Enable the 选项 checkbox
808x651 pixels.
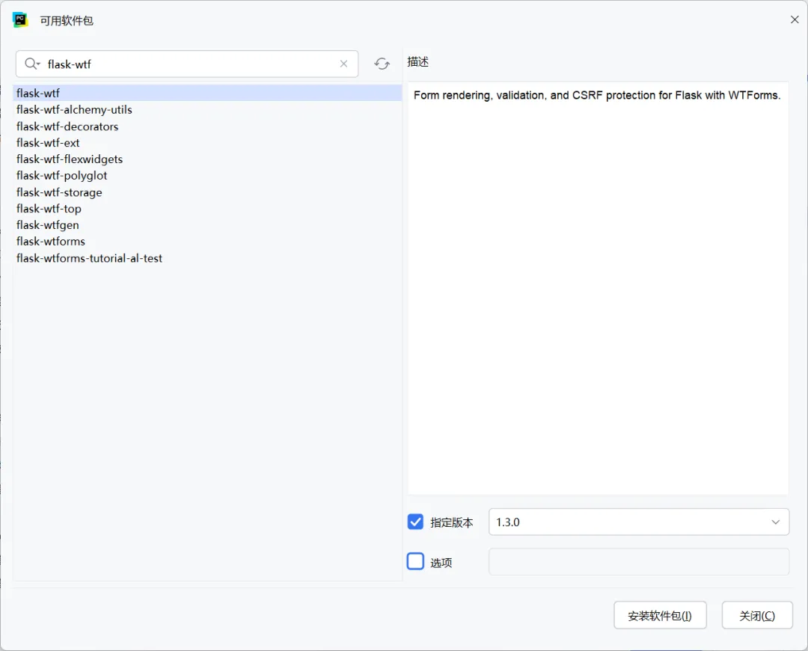[415, 561]
